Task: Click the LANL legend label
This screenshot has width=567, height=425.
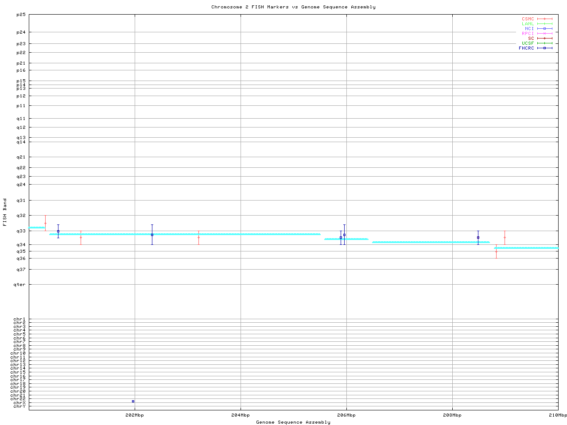Action: tap(528, 24)
